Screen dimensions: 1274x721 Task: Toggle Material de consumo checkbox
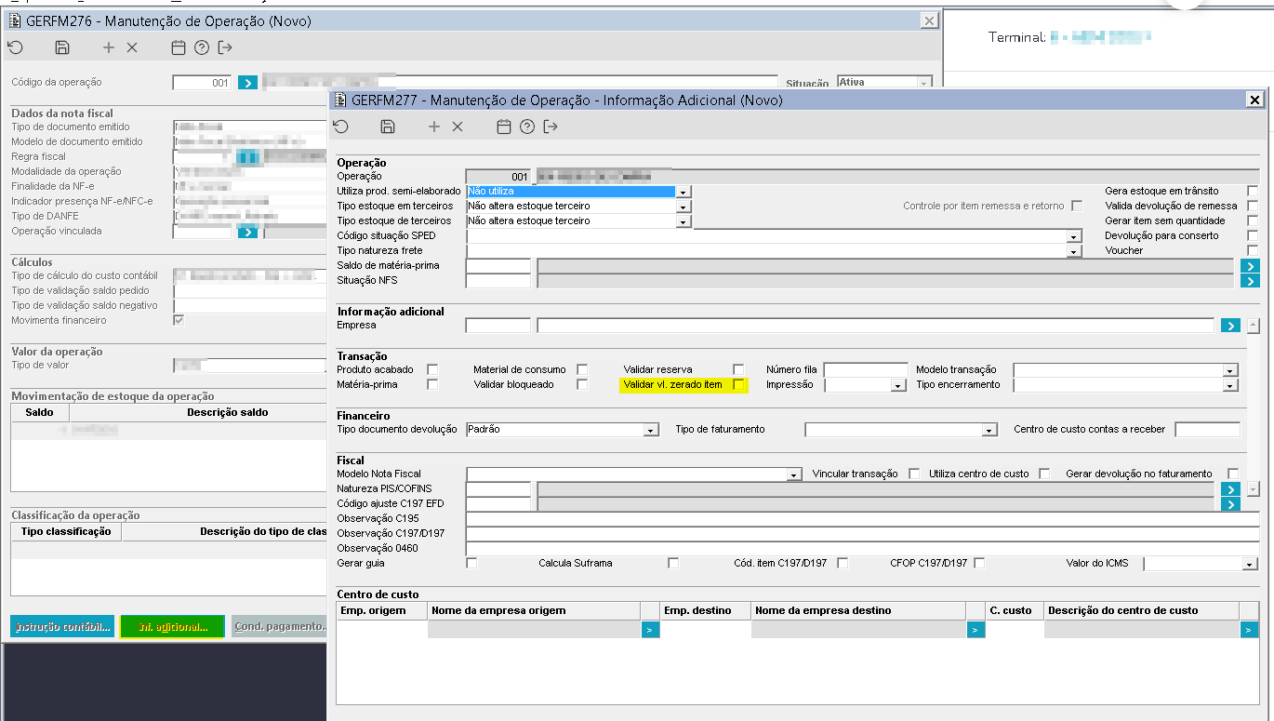coord(582,369)
